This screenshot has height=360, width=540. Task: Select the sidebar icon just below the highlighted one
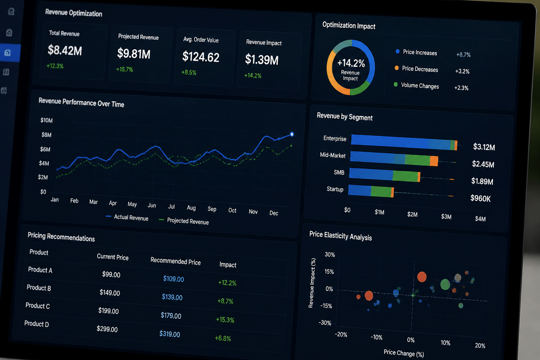coord(6,72)
